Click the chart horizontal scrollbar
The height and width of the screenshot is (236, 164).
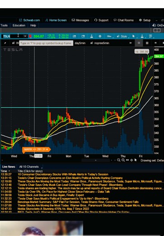96,160
